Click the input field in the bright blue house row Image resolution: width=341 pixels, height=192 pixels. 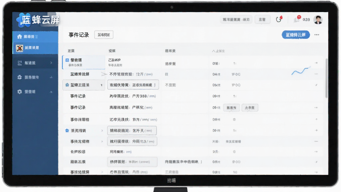132,131
